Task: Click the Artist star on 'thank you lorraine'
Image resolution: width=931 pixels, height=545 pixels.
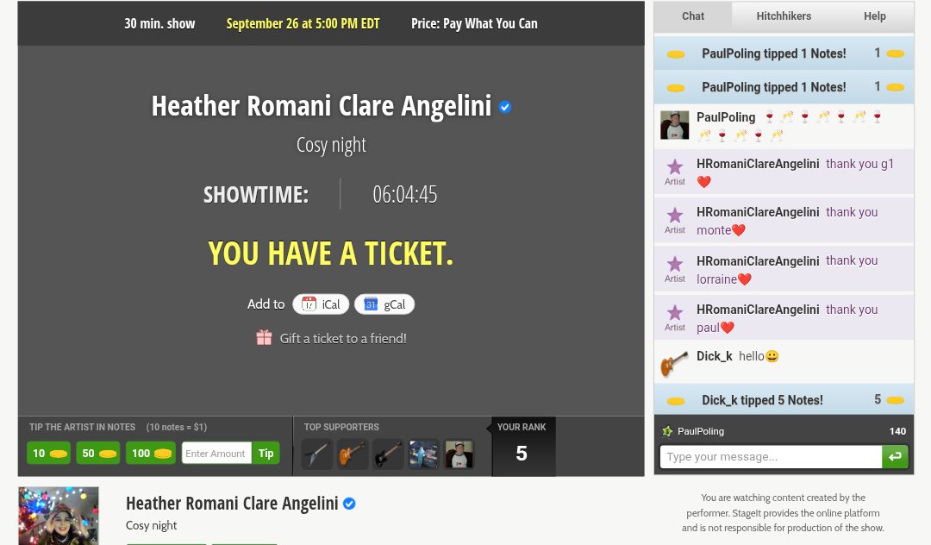Action: coord(674,264)
